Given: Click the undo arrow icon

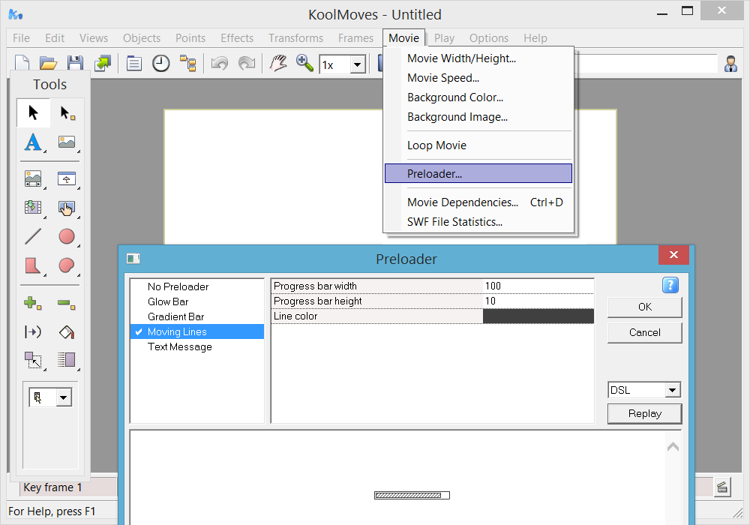Looking at the screenshot, I should (x=220, y=63).
